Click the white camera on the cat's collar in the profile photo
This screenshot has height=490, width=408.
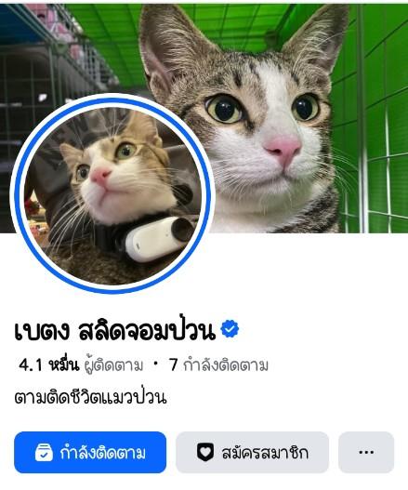[x=158, y=238]
